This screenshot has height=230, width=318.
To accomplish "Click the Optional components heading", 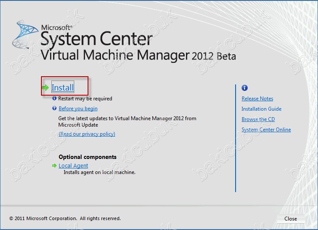I will [x=88, y=157].
